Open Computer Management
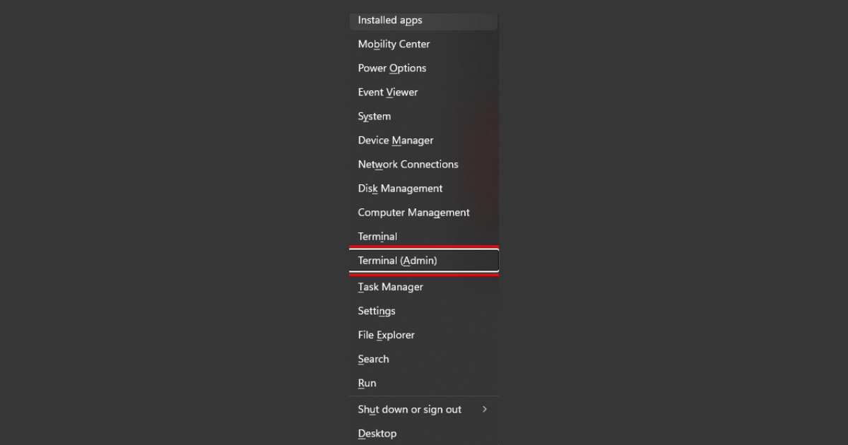Viewport: 848px width, 445px height. (x=413, y=212)
